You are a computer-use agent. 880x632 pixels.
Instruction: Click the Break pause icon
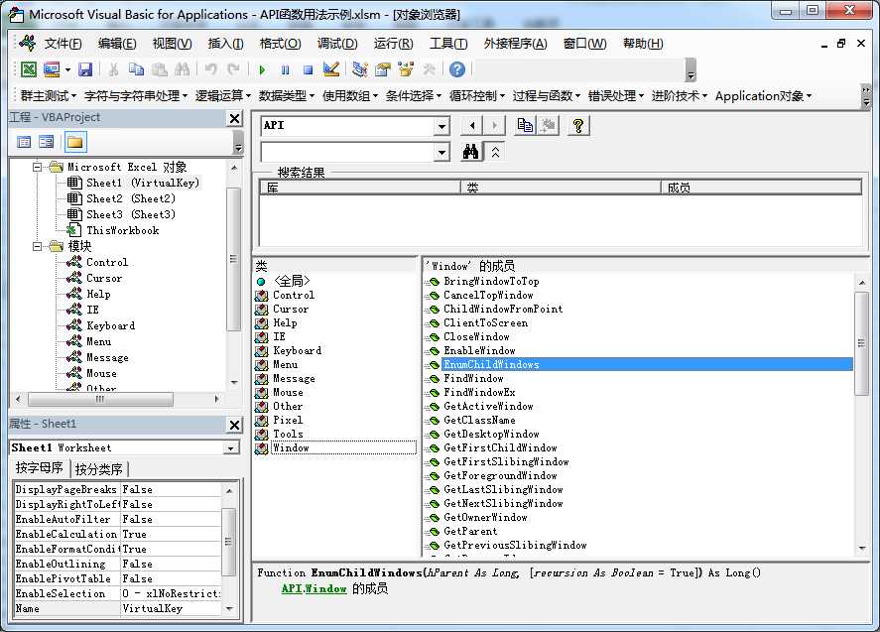[285, 70]
